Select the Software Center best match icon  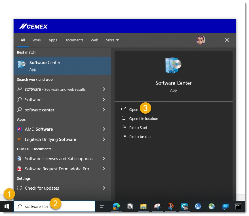click(21, 64)
